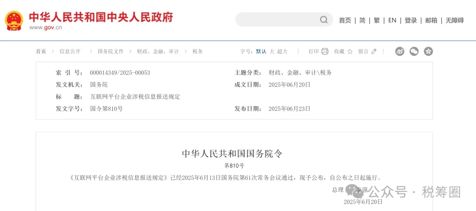This screenshot has width=476, height=211.
Task: Click document number 国令第810号
Action: click(x=107, y=109)
